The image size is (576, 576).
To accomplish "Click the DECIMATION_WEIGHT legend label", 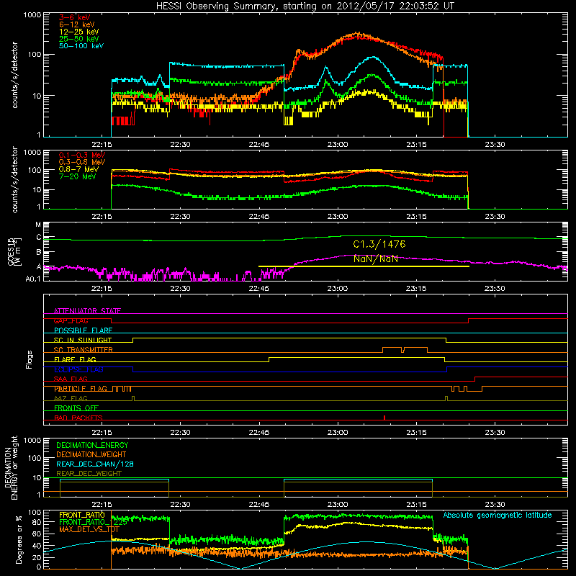I will coord(91,455).
